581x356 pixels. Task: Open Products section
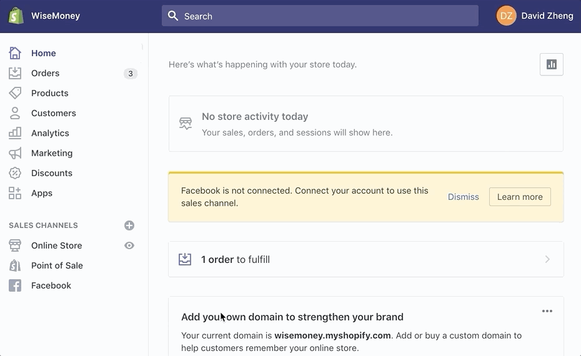tap(49, 93)
